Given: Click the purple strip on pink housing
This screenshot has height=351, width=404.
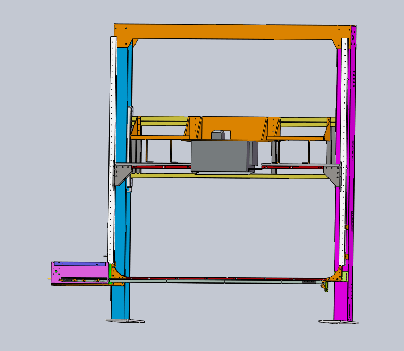Looking at the screenshot, I should click(x=79, y=263).
